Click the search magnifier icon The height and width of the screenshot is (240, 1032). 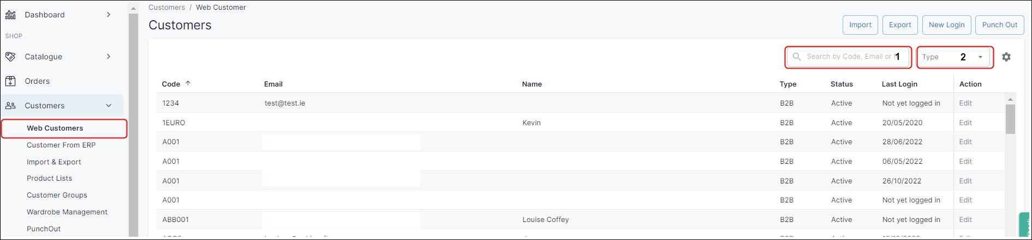coord(797,57)
